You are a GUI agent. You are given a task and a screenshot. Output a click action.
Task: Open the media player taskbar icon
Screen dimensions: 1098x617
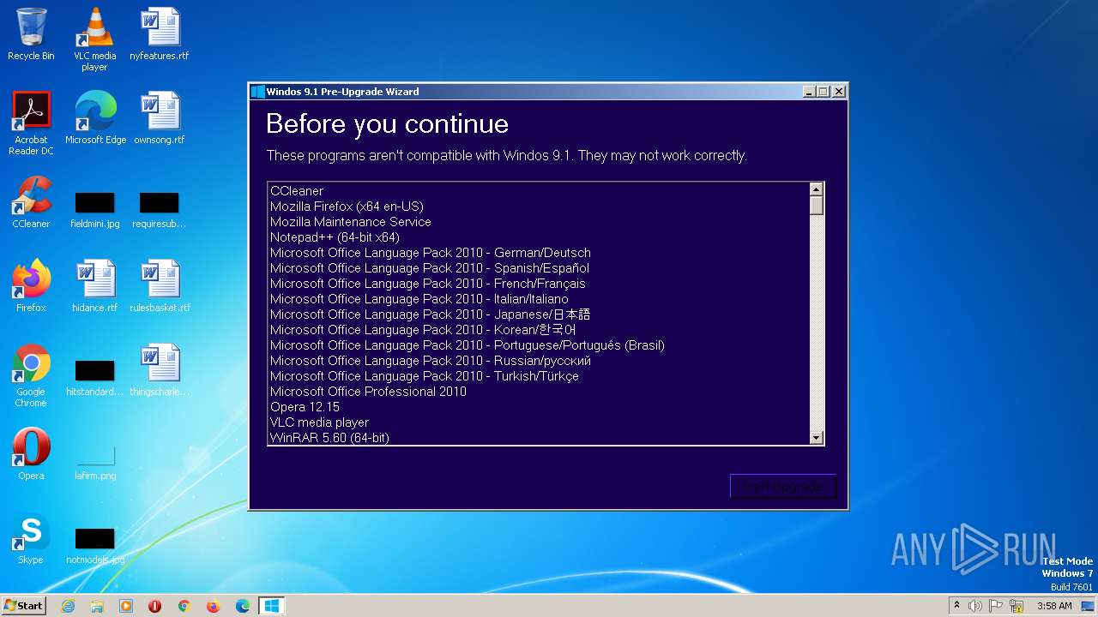tap(126, 606)
